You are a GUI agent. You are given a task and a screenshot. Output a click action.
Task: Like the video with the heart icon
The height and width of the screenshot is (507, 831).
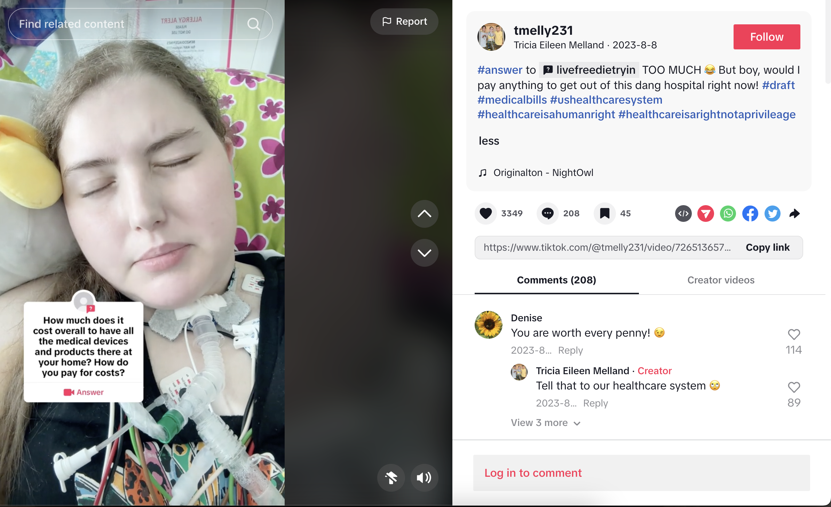[x=486, y=213]
